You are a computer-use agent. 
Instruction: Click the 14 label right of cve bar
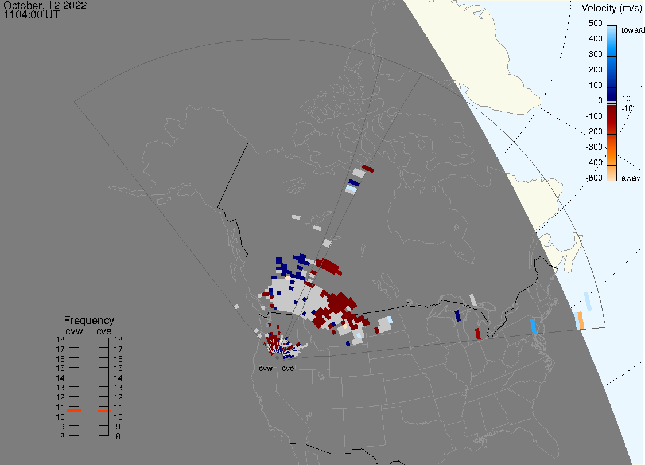(118, 378)
